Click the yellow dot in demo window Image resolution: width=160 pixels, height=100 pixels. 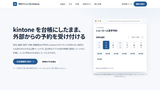[x=98, y=21]
